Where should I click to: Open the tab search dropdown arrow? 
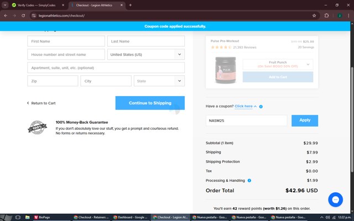click(x=5, y=5)
